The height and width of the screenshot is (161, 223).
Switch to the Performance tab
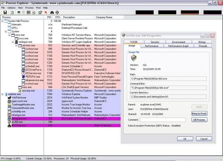[x=152, y=46]
